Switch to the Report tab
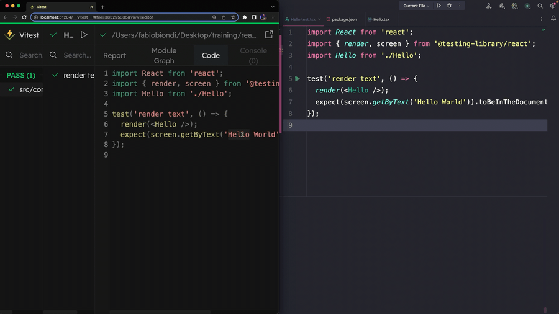This screenshot has width=559, height=314. click(114, 55)
